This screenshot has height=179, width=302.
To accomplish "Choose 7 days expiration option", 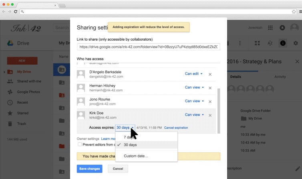I will point(146,137).
